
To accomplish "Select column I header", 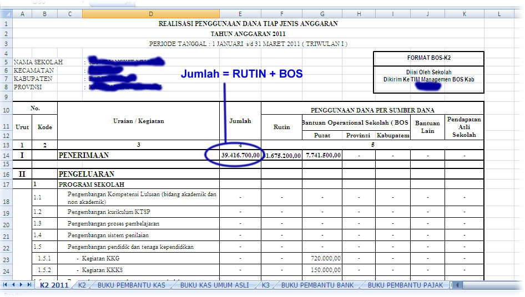I will point(393,14).
